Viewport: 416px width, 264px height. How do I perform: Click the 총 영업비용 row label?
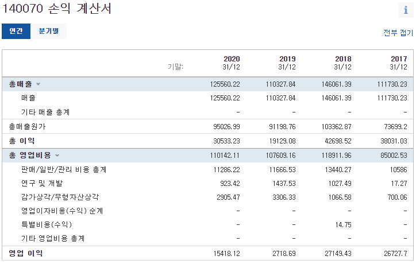tap(30, 156)
